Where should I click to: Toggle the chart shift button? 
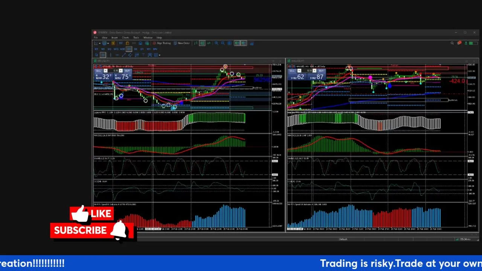[243, 43]
